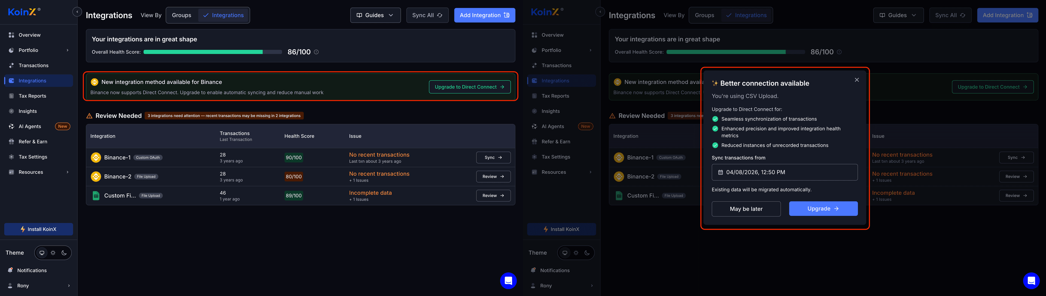The image size is (1046, 296).
Task: Click the Binance-2 coin icon on the undimmed page
Action: pyautogui.click(x=96, y=177)
